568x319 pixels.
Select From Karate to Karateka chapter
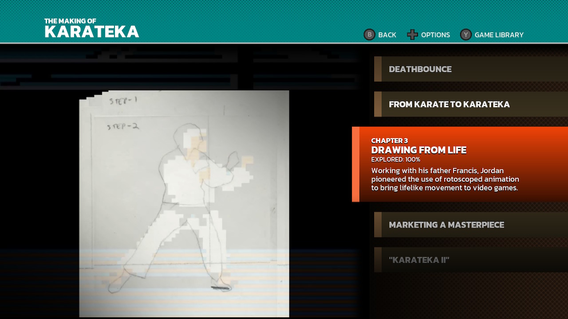[x=471, y=104]
